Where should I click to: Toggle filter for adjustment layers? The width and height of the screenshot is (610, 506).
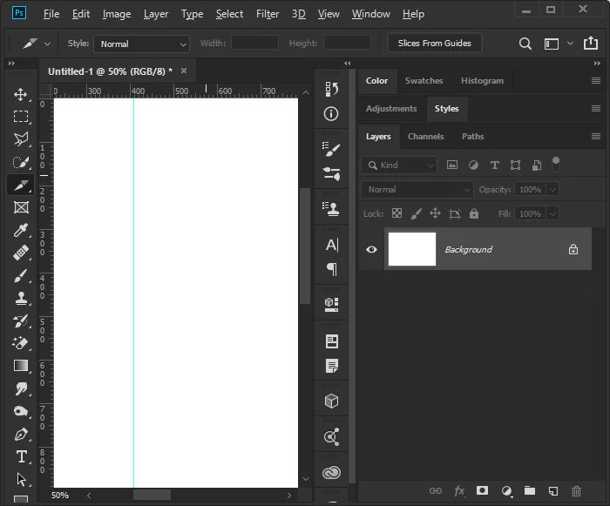click(x=473, y=165)
